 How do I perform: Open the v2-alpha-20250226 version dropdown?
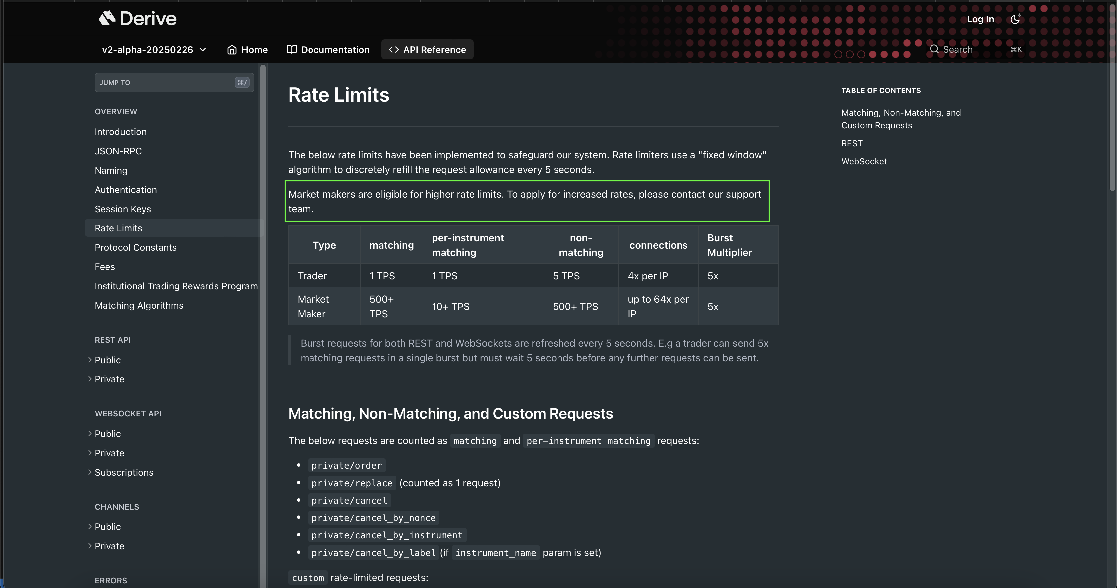click(x=154, y=50)
